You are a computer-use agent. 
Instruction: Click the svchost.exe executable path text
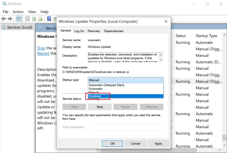pos(96,72)
